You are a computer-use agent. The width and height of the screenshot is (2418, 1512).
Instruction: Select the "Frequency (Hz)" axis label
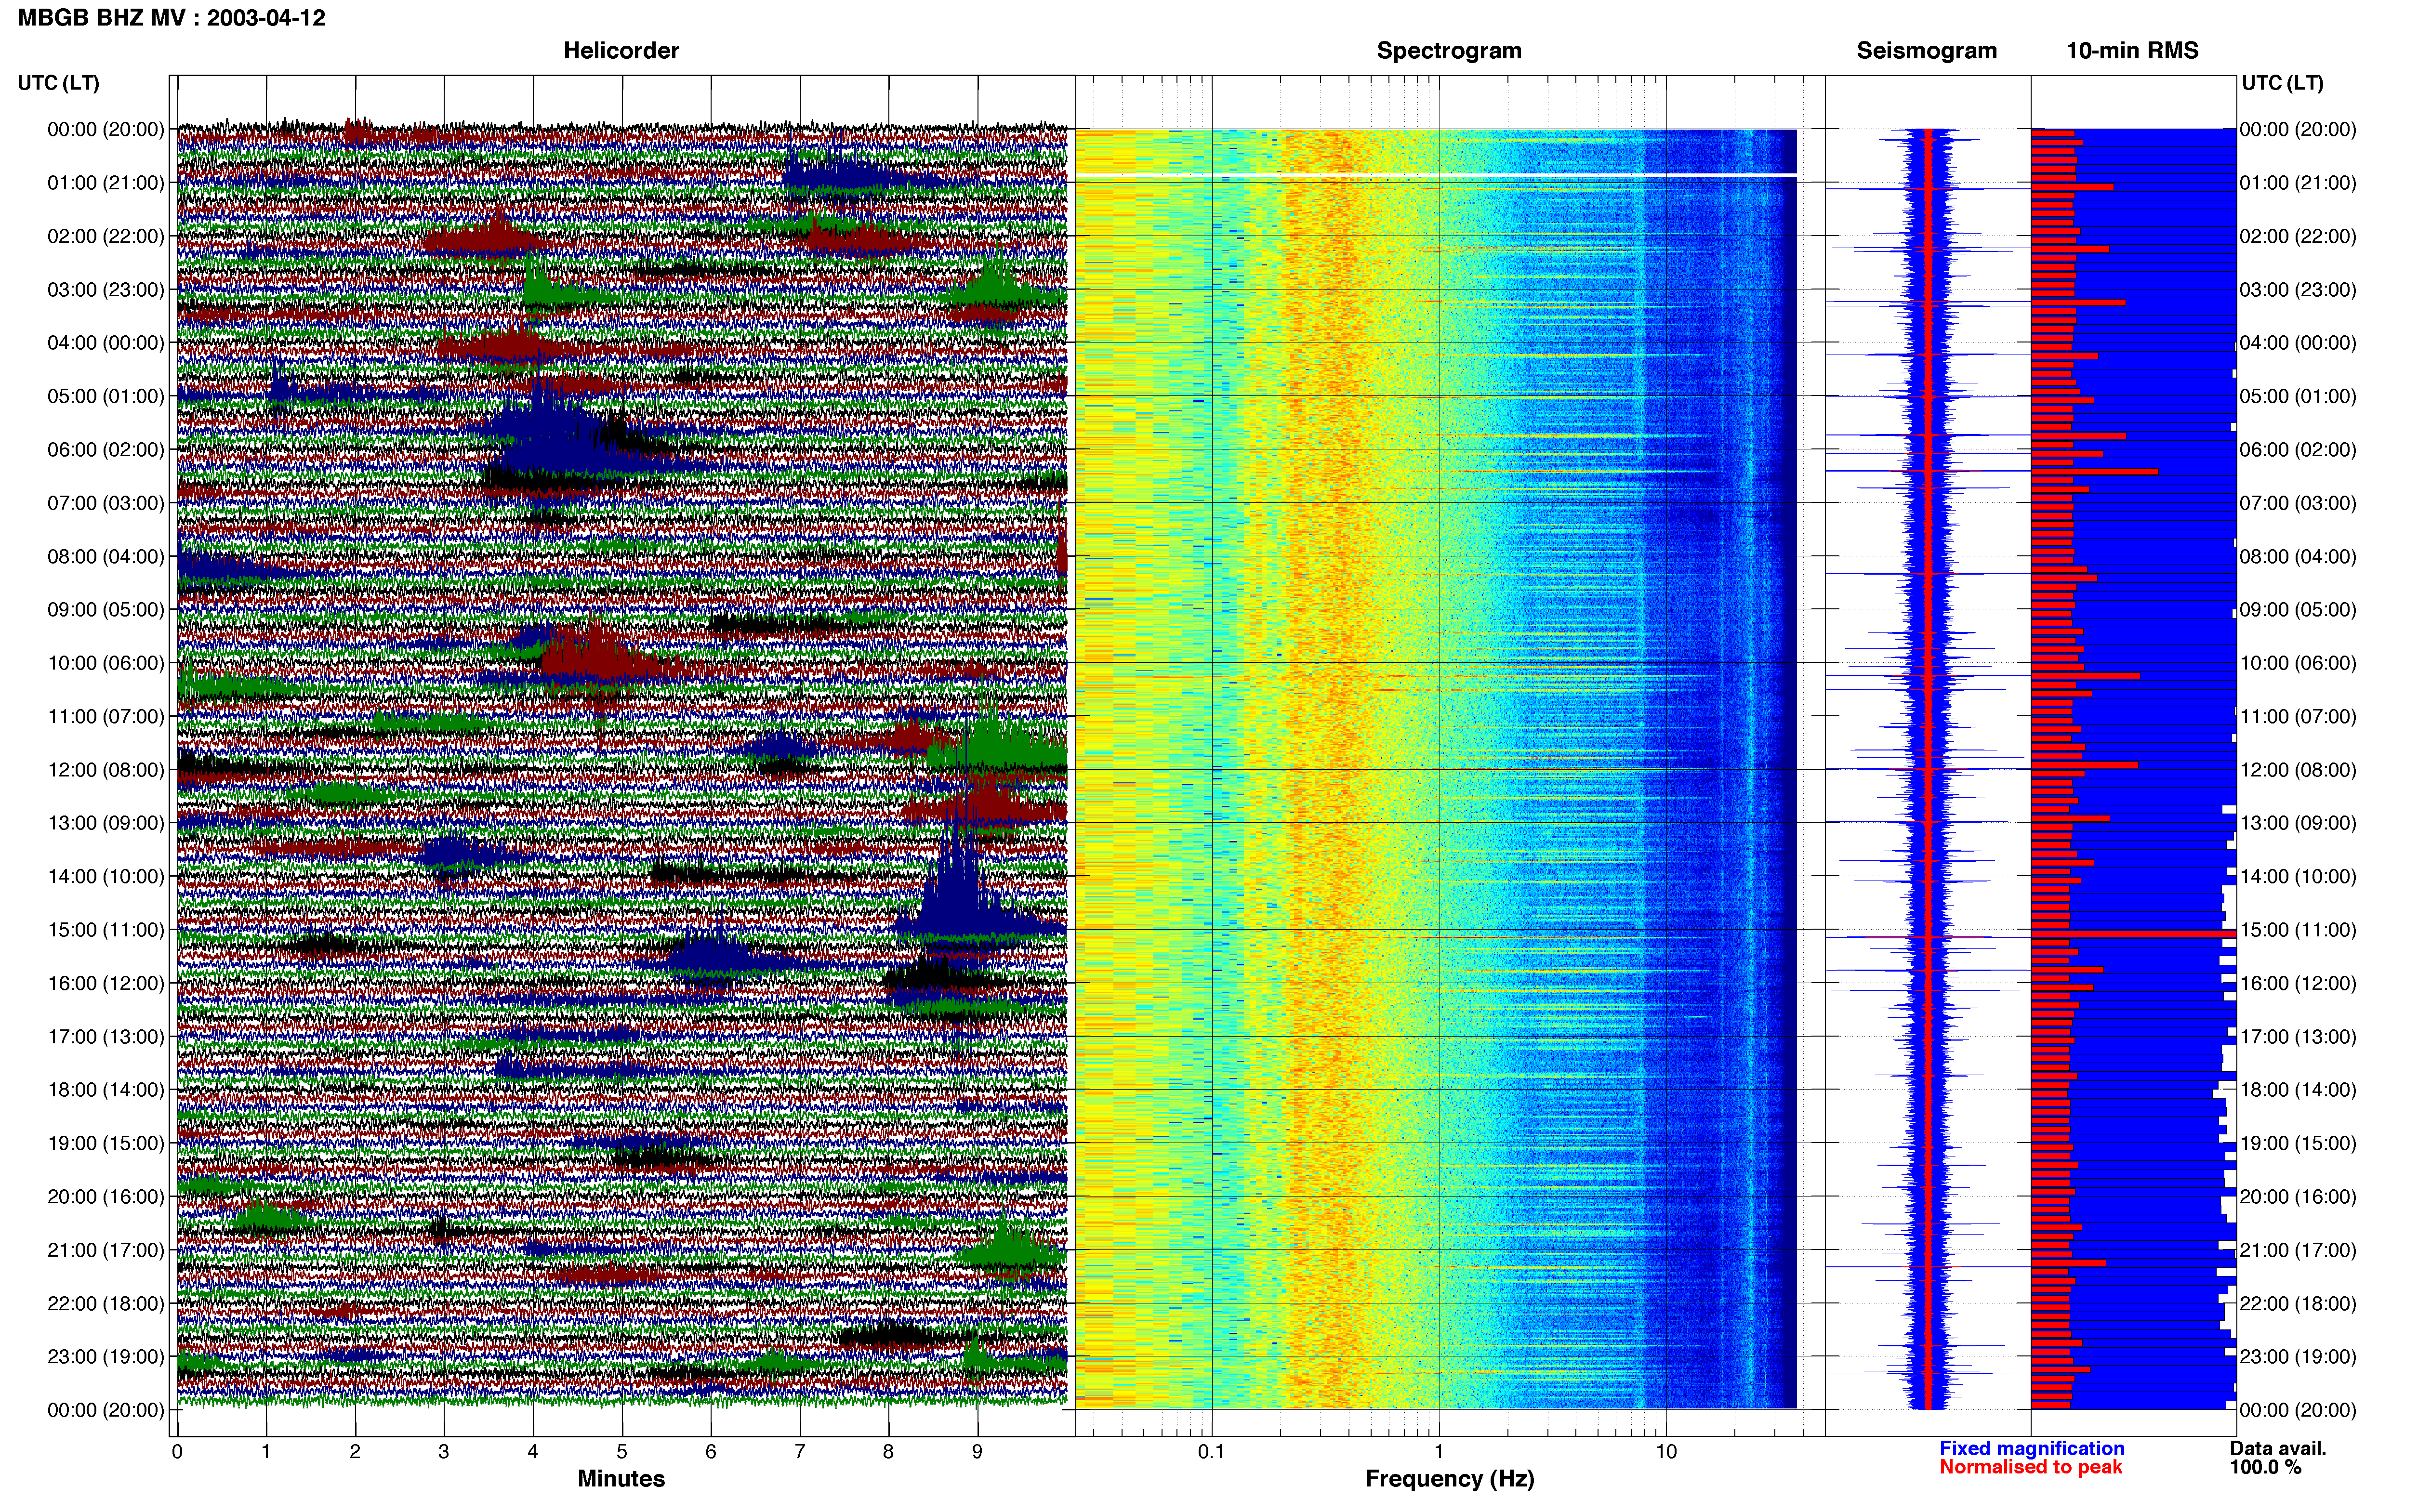(1449, 1479)
